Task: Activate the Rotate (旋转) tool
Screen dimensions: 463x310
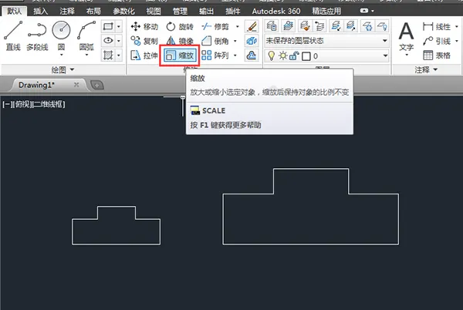Action: pos(179,26)
